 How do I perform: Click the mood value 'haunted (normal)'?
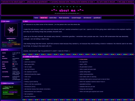click(x=15, y=69)
